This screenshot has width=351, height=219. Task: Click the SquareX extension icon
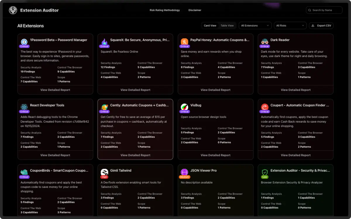click(104, 41)
